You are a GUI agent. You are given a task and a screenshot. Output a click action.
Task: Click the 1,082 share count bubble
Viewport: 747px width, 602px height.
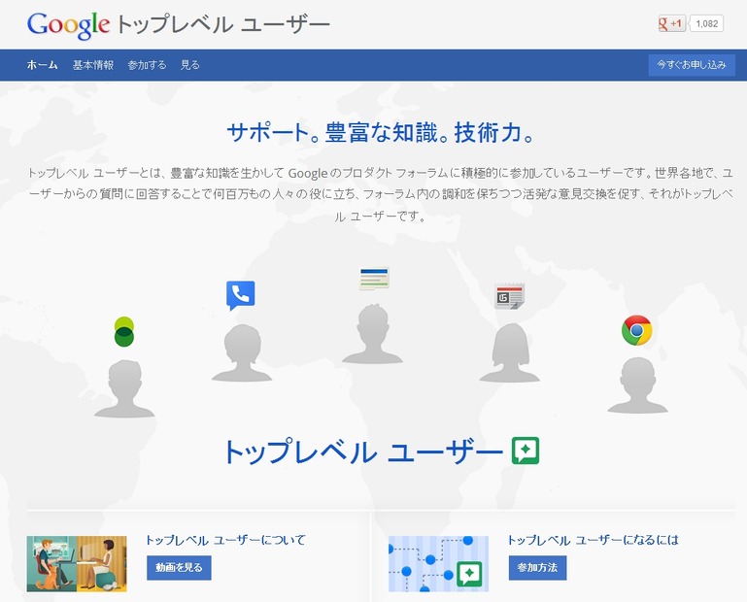[706, 23]
